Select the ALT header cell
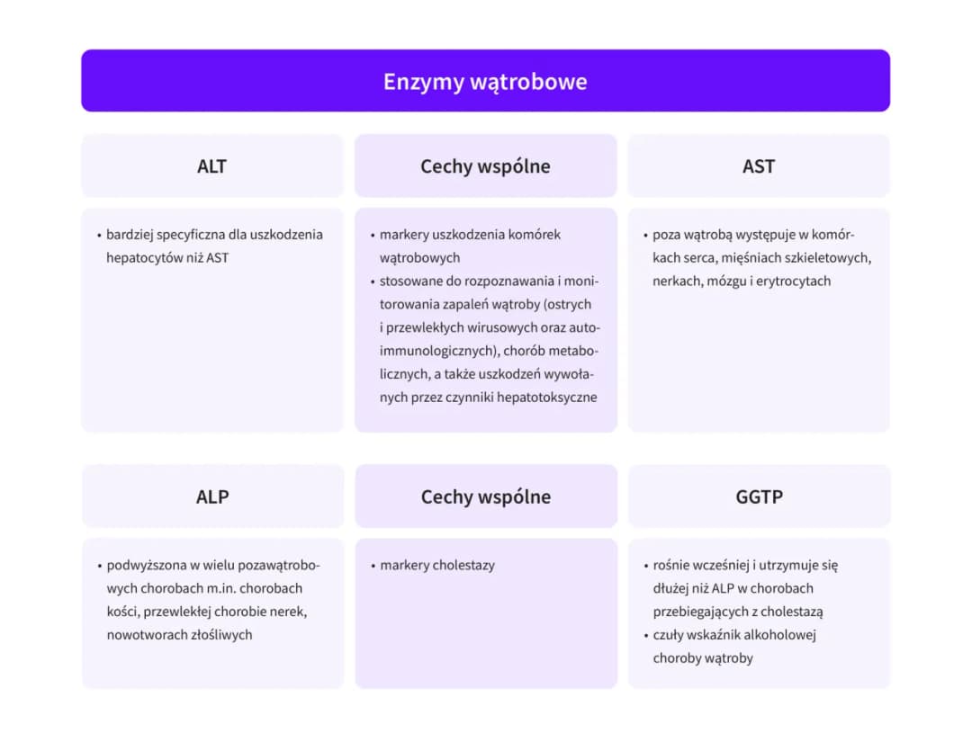972x751 pixels. (x=212, y=166)
